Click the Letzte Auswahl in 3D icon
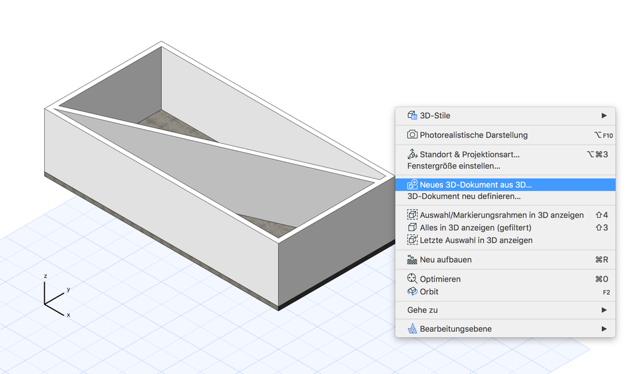This screenshot has width=639, height=374. coord(412,240)
